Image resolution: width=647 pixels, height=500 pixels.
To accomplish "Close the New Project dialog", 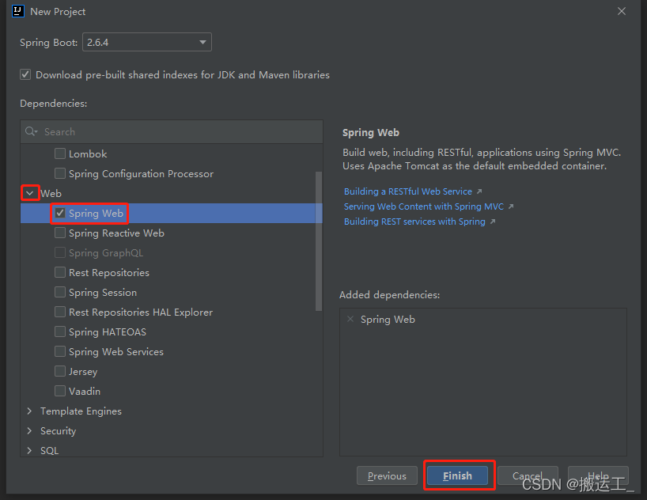I will (622, 11).
